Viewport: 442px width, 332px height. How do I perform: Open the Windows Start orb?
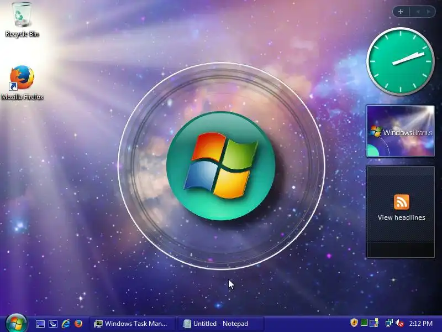(16, 323)
